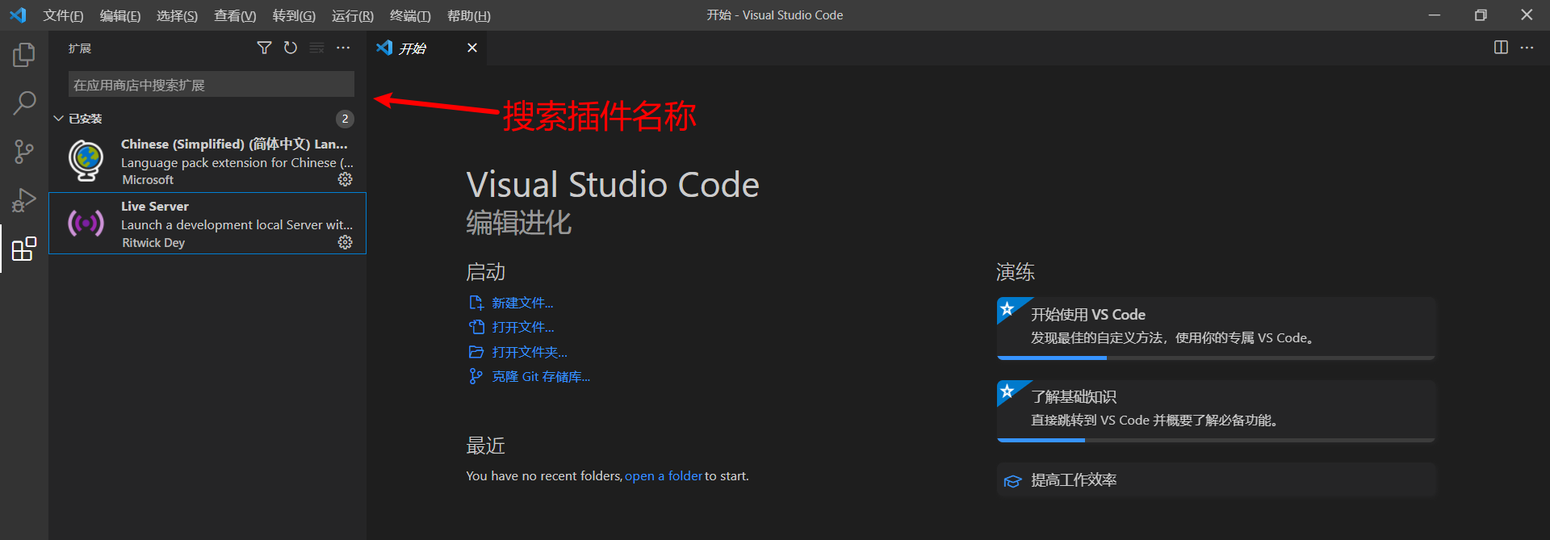Open the Run and Debug view
Screen dimensions: 1550x540
pos(24,200)
